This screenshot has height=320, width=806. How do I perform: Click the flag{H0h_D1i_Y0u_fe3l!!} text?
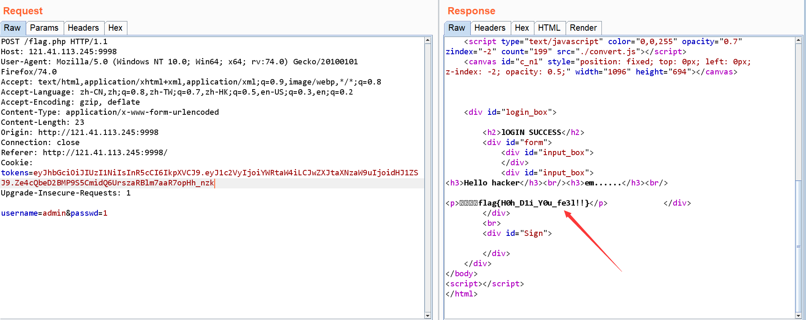click(534, 203)
